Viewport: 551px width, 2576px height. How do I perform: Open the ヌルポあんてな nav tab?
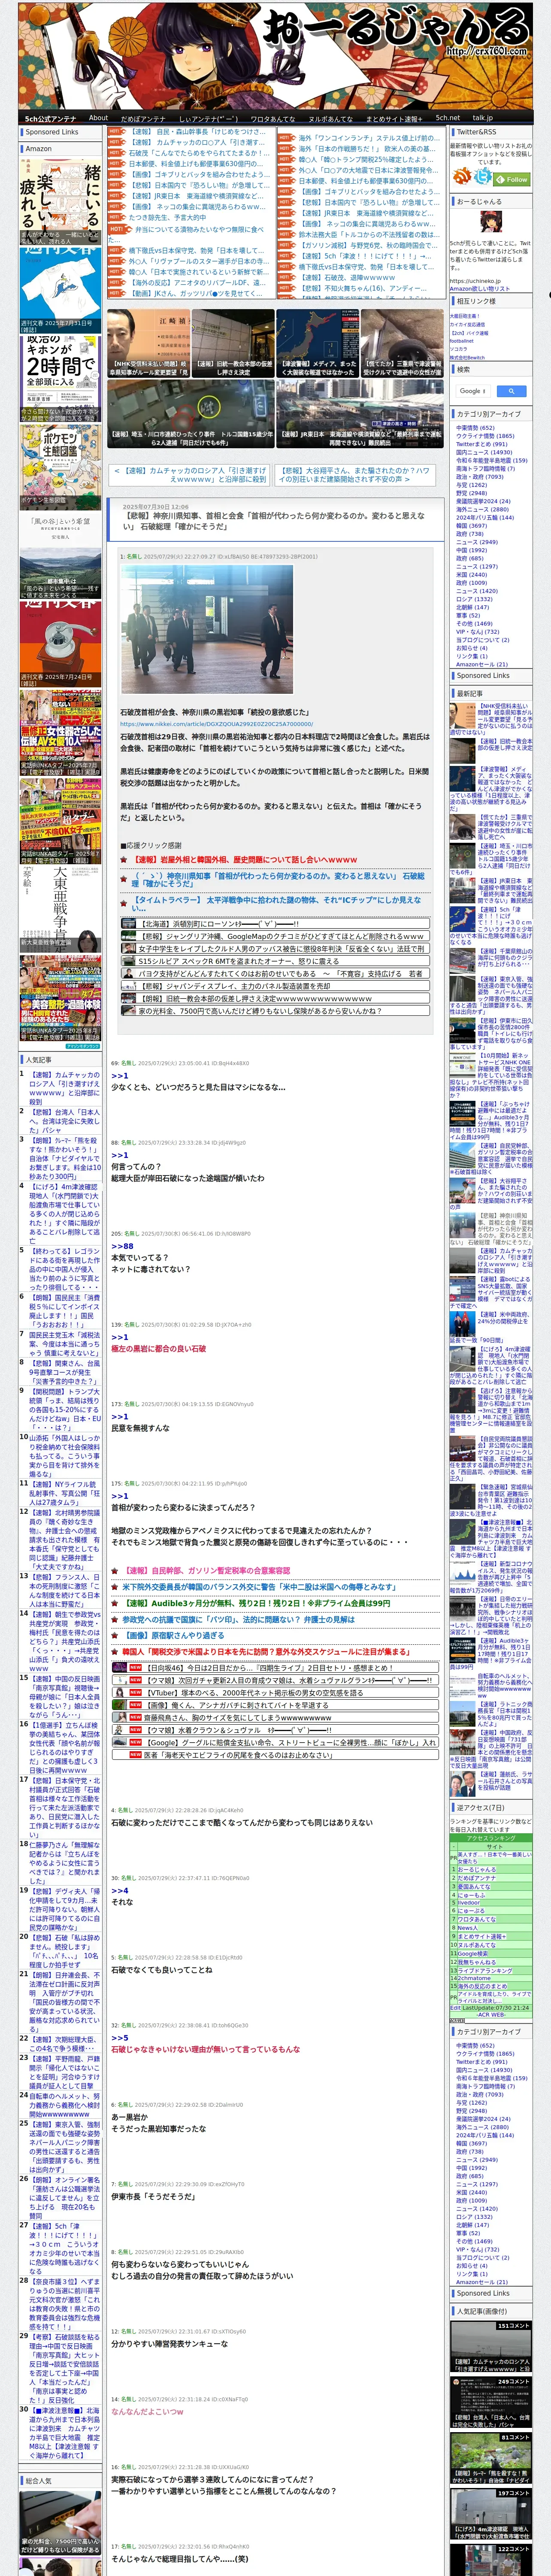pyautogui.click(x=330, y=118)
